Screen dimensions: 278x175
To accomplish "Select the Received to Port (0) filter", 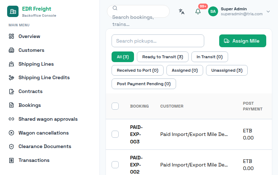I will click(x=138, y=70).
